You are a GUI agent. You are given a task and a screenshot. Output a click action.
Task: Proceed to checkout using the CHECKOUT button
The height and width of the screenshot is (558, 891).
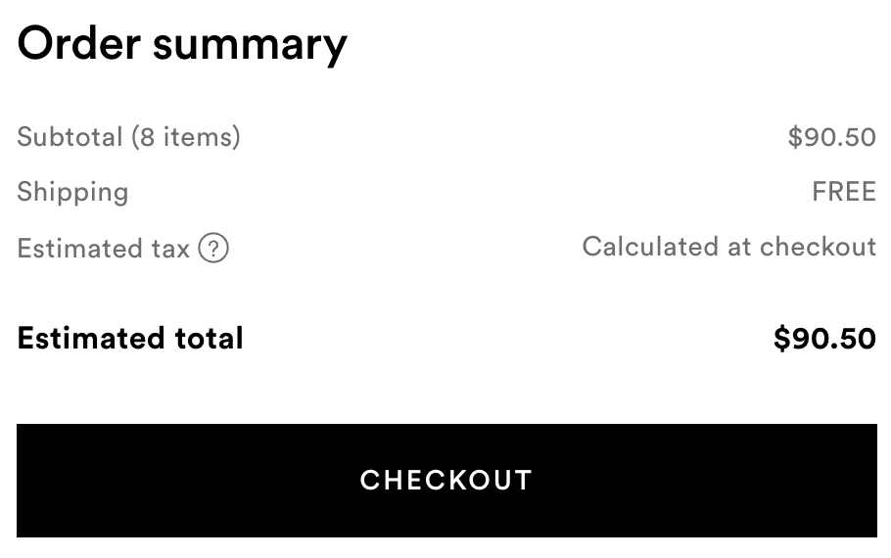click(x=446, y=480)
